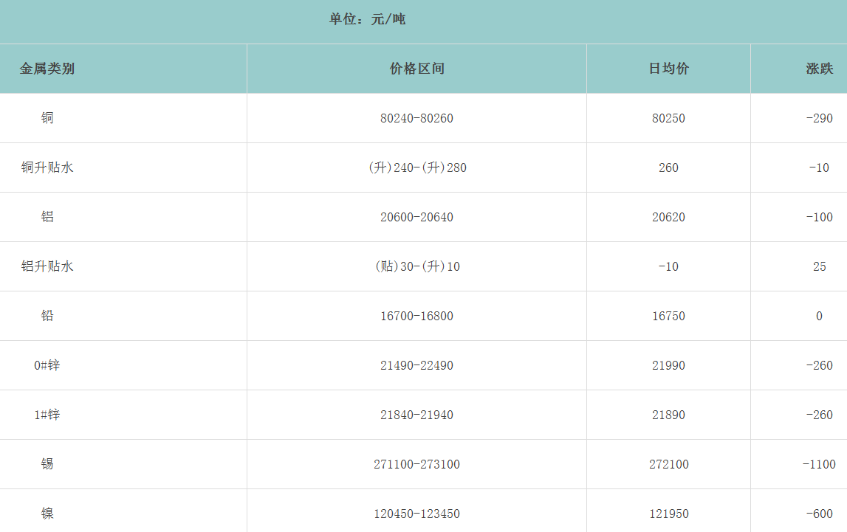Click the aluminum daily average 20620

click(x=668, y=217)
